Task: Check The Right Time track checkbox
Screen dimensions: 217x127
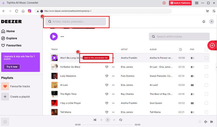Action: pos(206,94)
